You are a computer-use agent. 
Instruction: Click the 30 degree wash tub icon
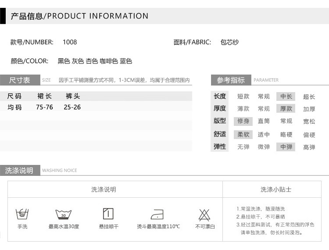click(63, 214)
